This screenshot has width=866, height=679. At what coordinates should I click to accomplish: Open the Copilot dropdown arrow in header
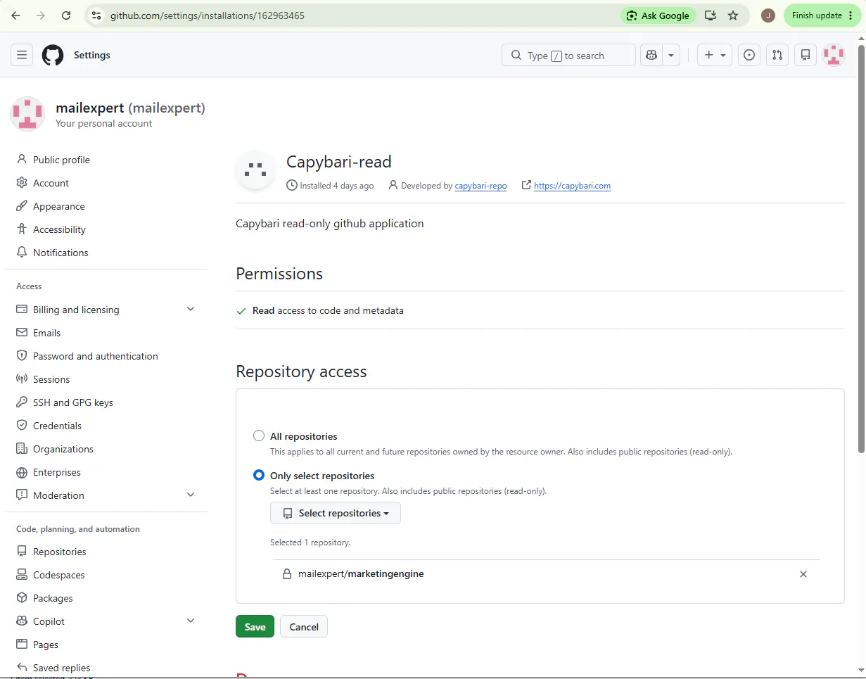point(671,55)
